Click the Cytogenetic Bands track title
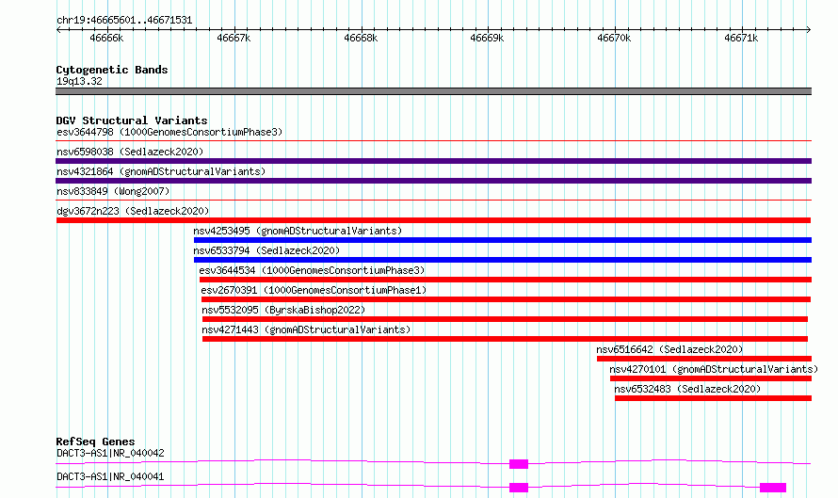The width and height of the screenshot is (838, 498). coord(112,70)
